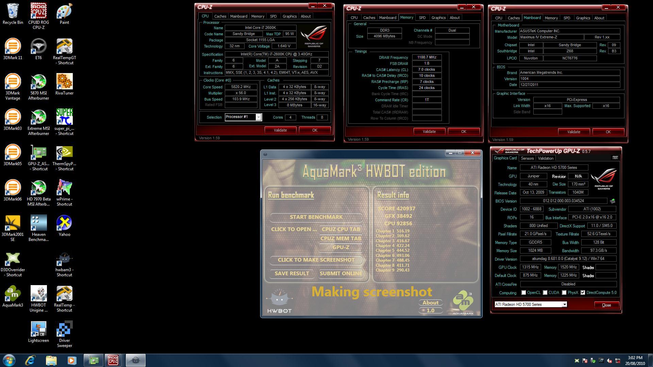Launch the ET6 desktop icon
This screenshot has width=653, height=367.
point(38,49)
